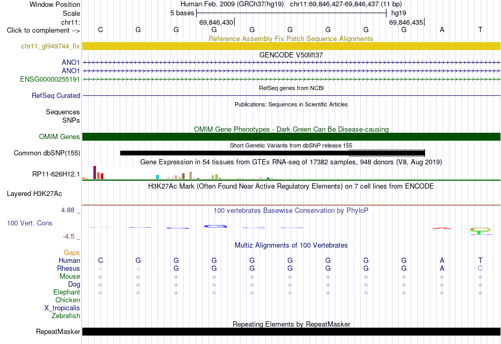Click the Window Position label
This screenshot has height=344, width=501.
pyautogui.click(x=55, y=5)
